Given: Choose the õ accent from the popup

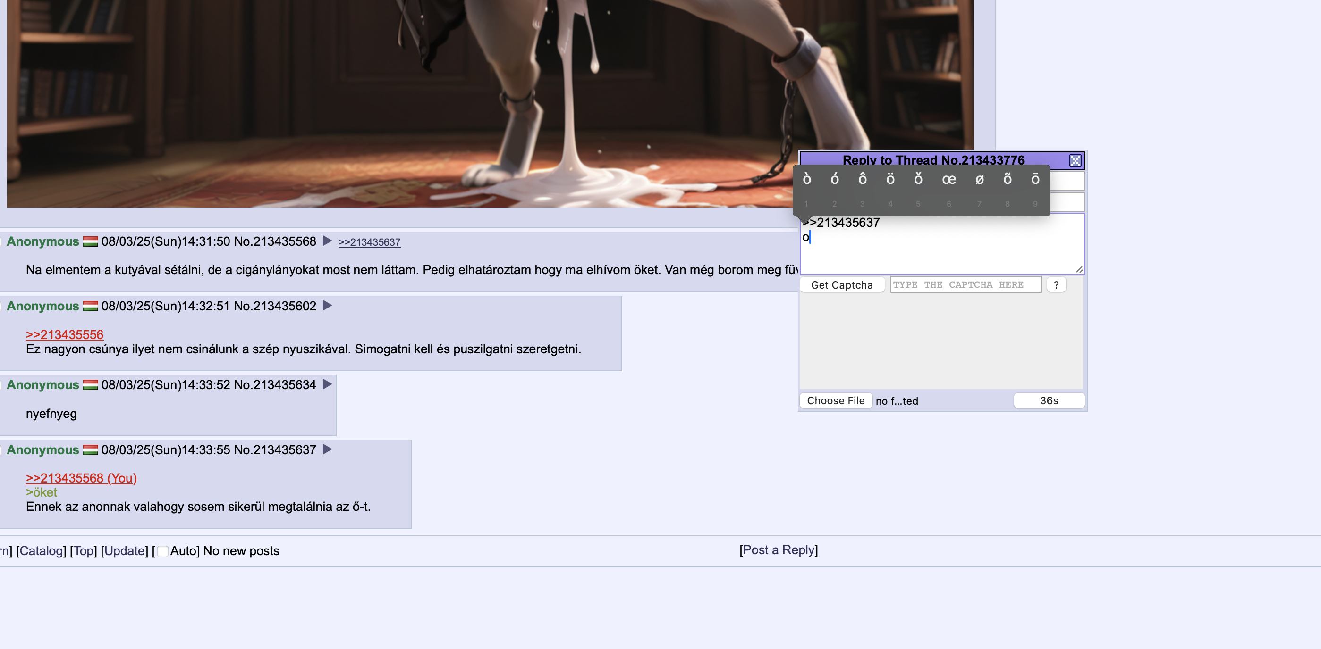Looking at the screenshot, I should click(x=1007, y=179).
